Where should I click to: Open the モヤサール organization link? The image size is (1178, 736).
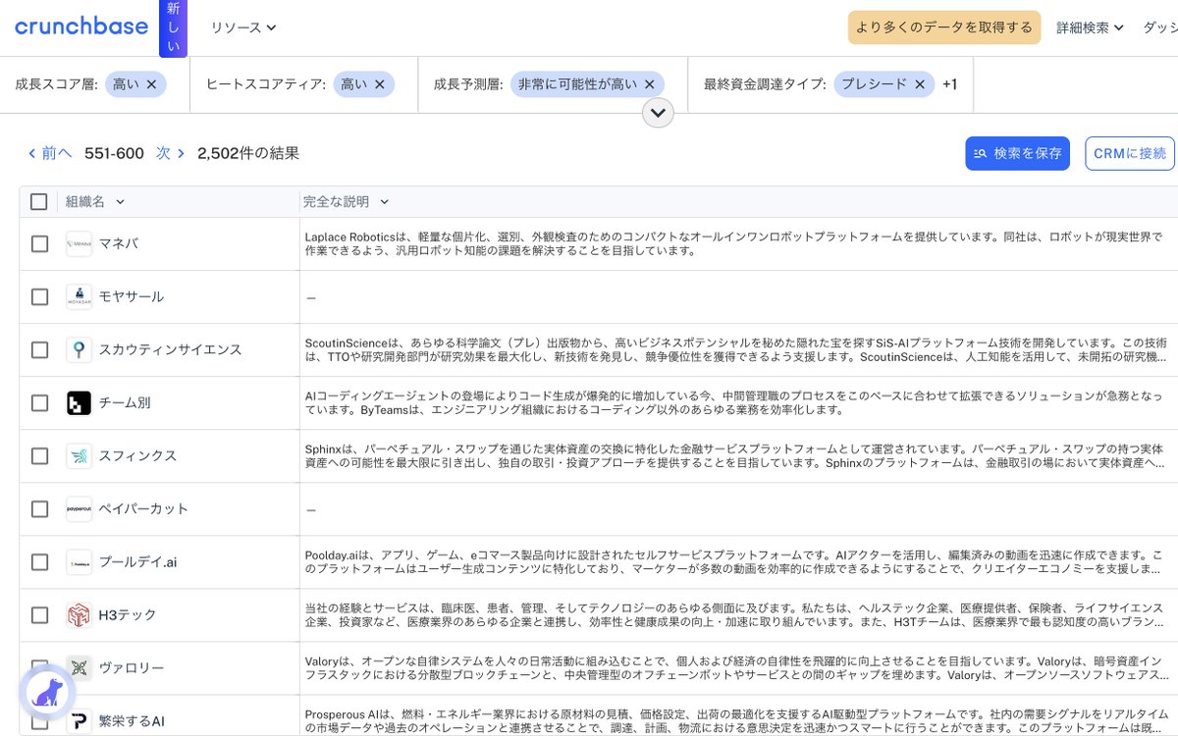coord(132,296)
